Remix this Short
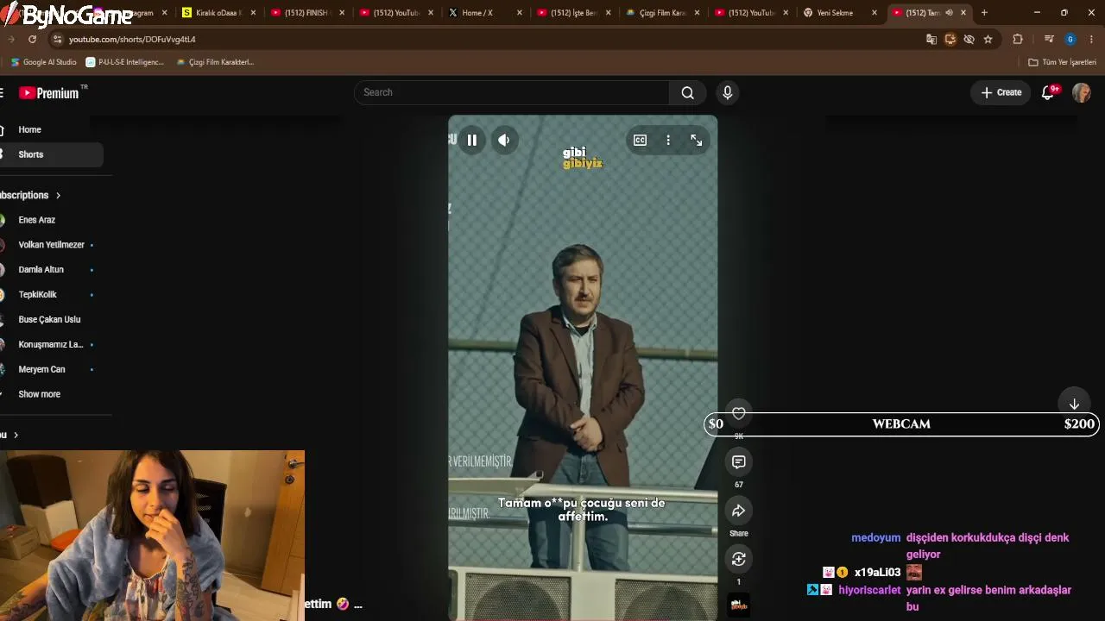 coord(739,559)
